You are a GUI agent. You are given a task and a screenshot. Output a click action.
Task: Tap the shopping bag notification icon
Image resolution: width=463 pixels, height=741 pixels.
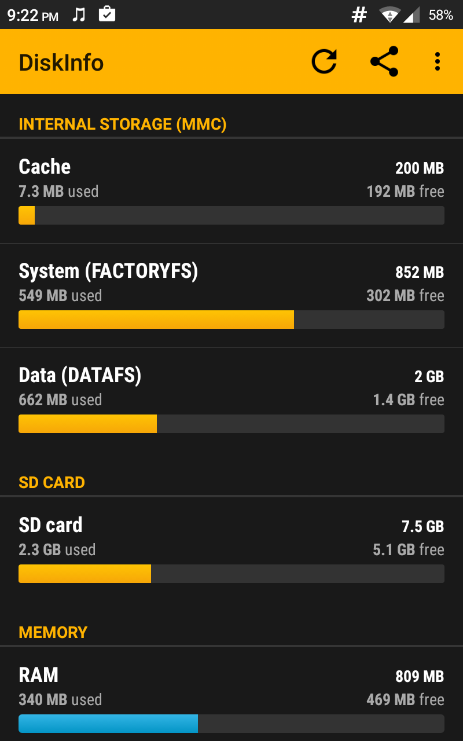pyautogui.click(x=107, y=14)
